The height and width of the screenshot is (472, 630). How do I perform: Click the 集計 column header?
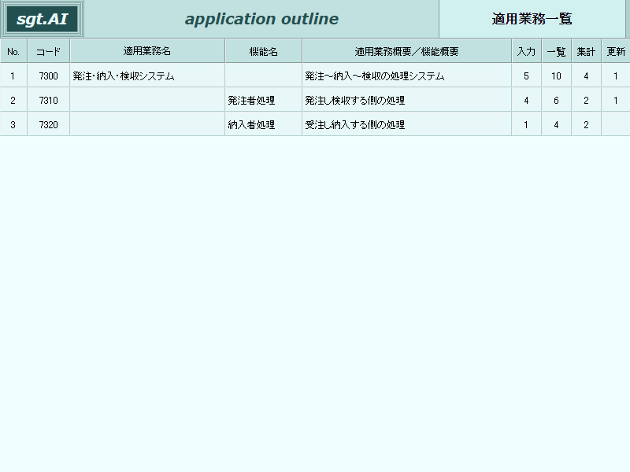coord(586,51)
